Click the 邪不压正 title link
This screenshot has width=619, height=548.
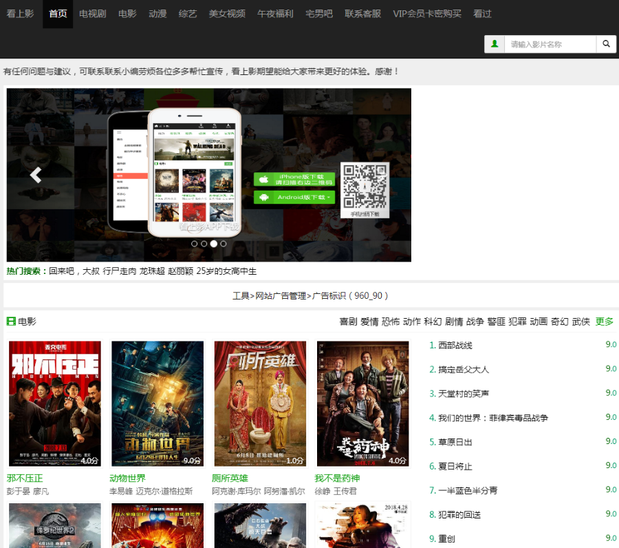click(x=25, y=478)
